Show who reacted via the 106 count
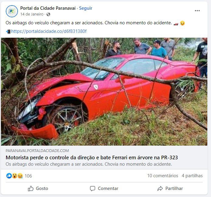Image resolution: width=211 pixels, height=197 pixels. (x=28, y=176)
